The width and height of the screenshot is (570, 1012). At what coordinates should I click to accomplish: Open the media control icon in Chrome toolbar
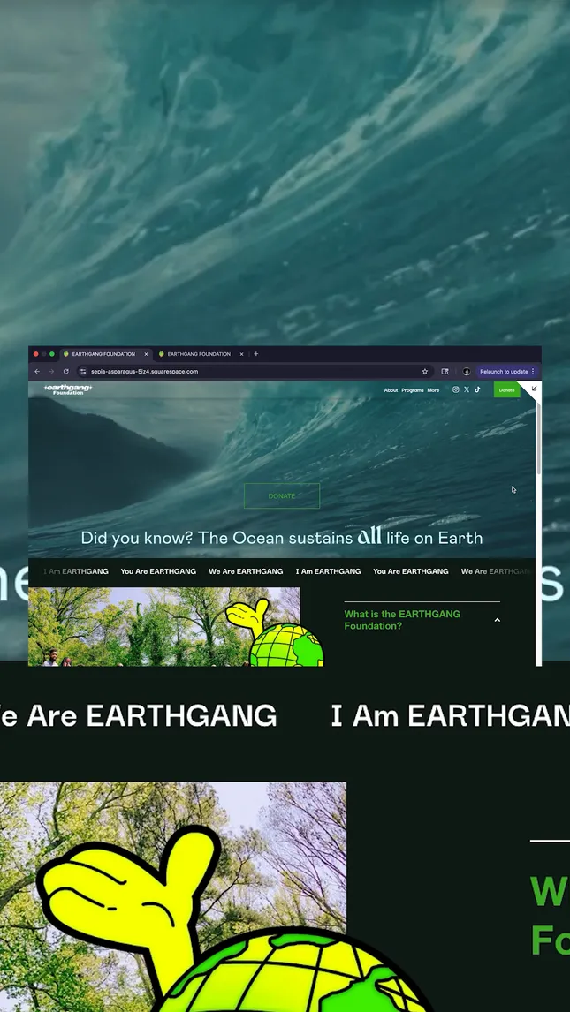click(x=445, y=372)
